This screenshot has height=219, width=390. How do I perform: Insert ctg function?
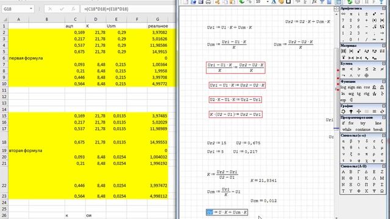(367, 94)
